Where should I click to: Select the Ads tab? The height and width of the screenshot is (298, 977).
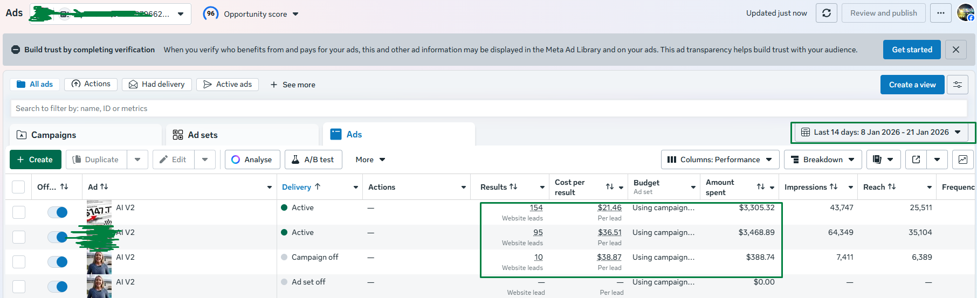399,134
